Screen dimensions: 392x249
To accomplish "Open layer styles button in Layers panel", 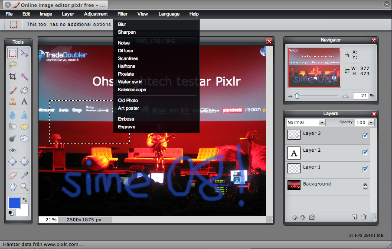I will pyautogui.click(x=312, y=217).
